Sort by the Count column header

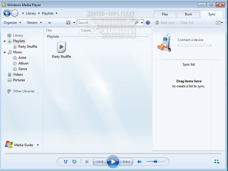coord(86,30)
